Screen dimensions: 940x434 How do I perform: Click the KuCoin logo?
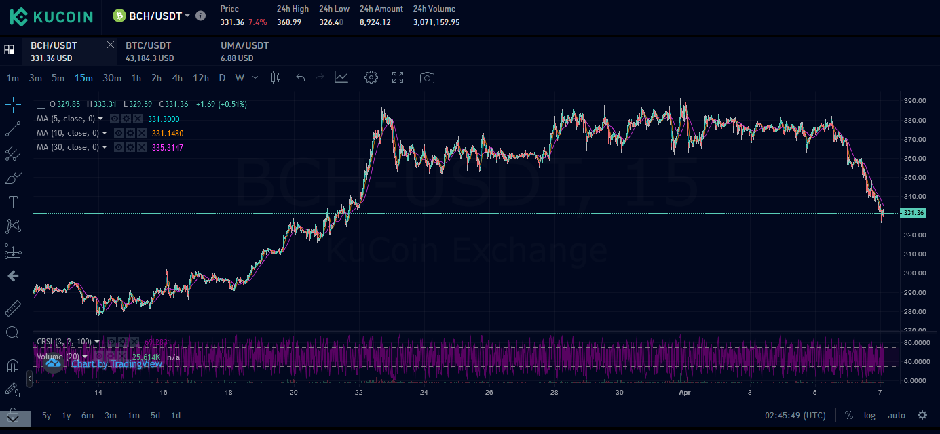click(51, 16)
